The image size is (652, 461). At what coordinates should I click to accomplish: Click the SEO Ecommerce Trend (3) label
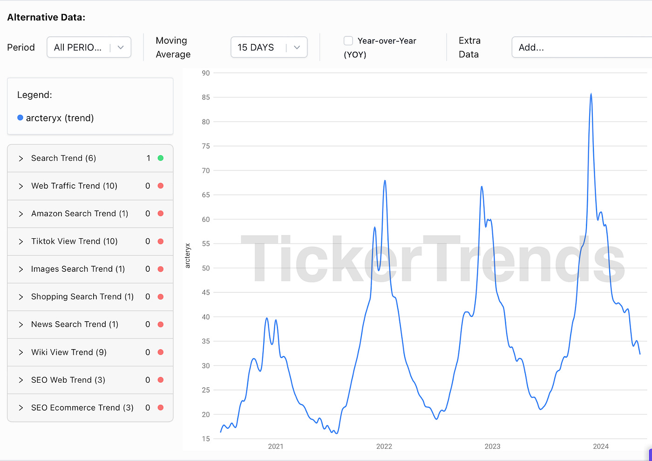[x=82, y=407]
